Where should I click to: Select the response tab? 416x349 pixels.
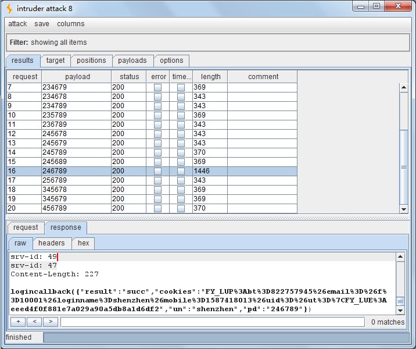point(66,227)
